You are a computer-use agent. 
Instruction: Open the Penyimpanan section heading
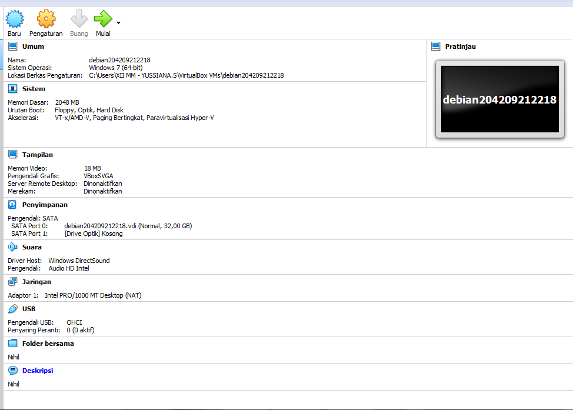pyautogui.click(x=45, y=205)
